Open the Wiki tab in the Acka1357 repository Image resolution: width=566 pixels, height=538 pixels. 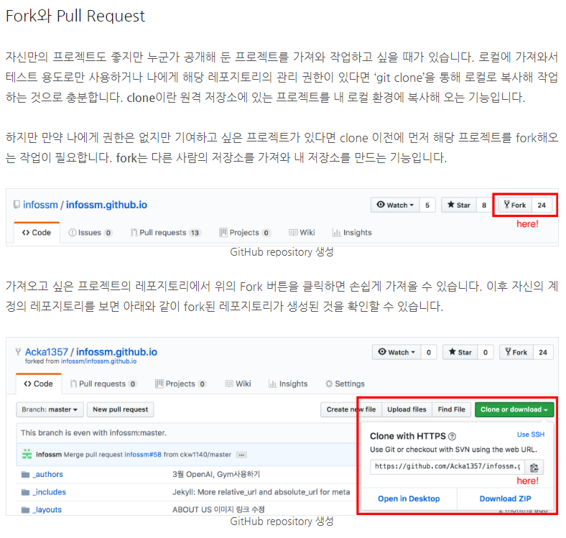[238, 384]
